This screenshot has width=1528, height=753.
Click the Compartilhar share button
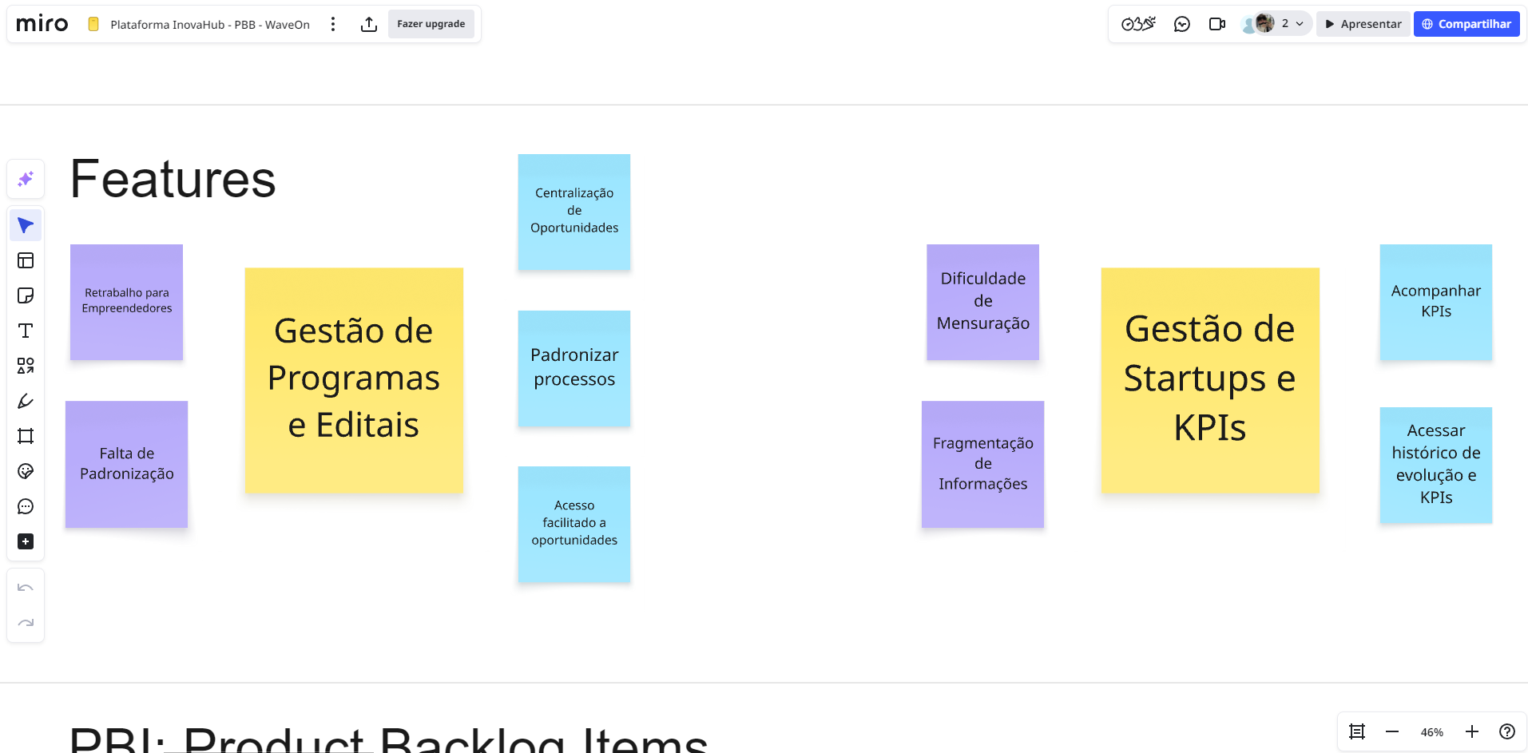(x=1466, y=24)
